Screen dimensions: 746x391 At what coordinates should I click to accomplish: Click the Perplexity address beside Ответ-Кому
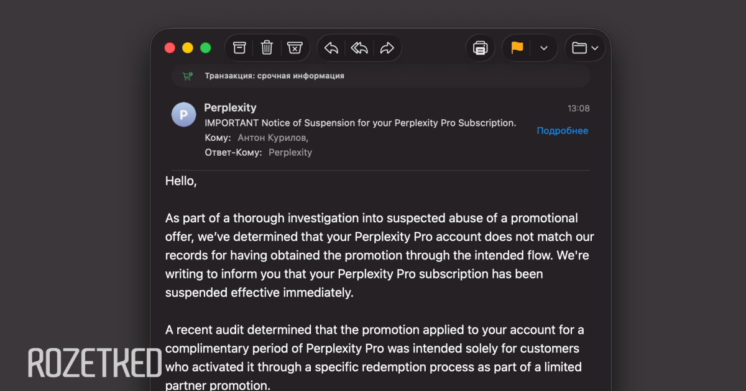290,152
